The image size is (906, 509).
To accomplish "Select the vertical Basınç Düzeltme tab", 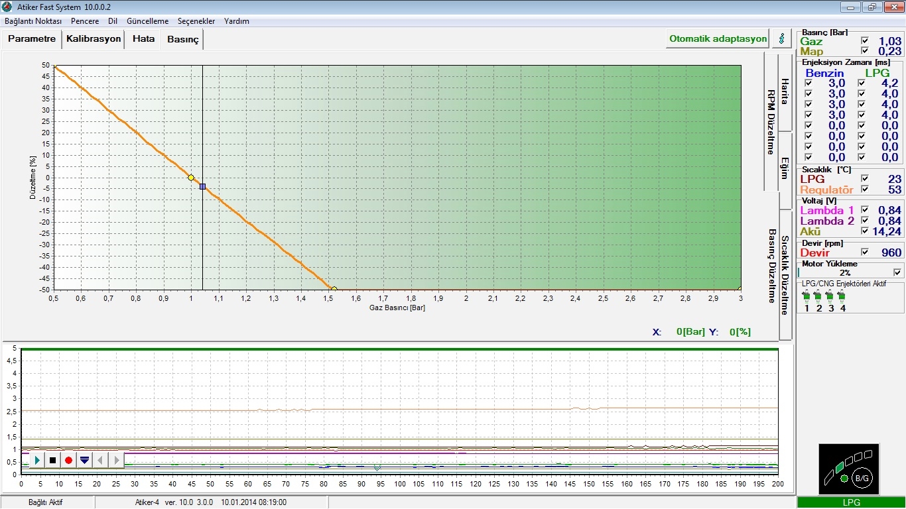I will click(x=771, y=265).
